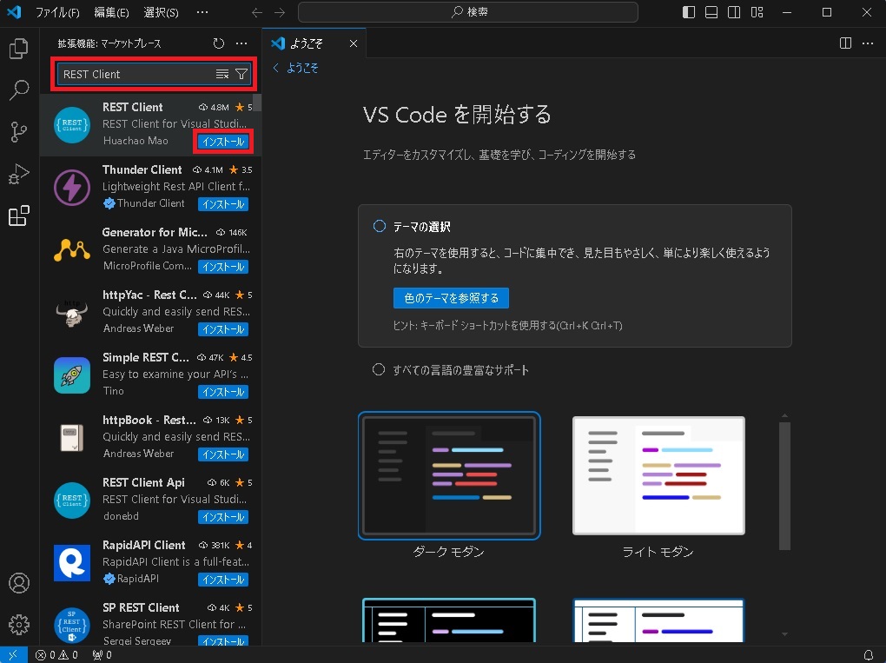The height and width of the screenshot is (663, 886).
Task: Install the Thunder Client extension
Action: coord(223,204)
